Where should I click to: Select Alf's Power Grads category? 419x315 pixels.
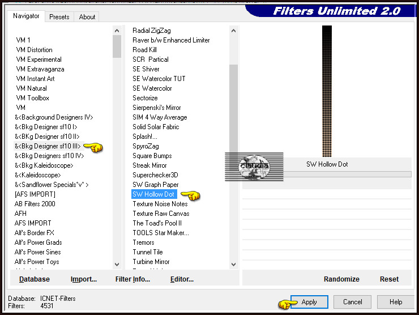pos(38,242)
